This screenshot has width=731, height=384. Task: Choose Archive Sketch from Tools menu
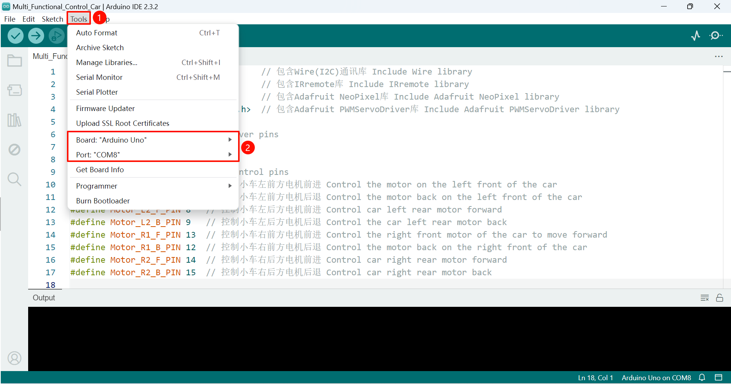point(153,48)
